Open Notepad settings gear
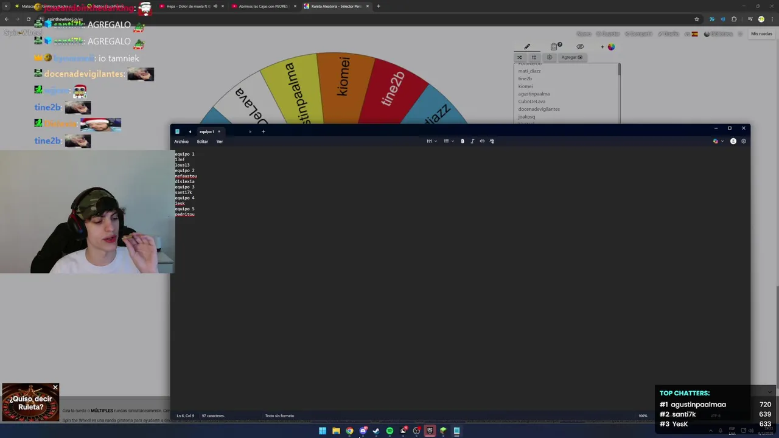The width and height of the screenshot is (779, 438). tap(743, 141)
